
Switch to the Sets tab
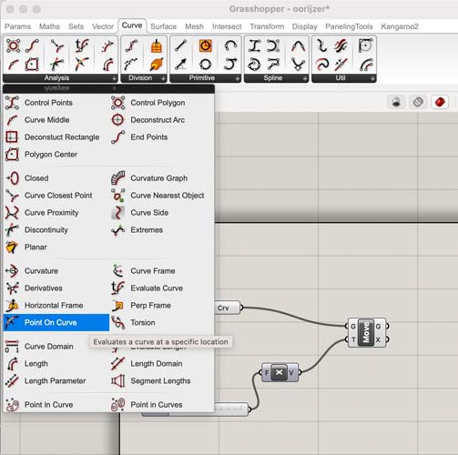(76, 26)
